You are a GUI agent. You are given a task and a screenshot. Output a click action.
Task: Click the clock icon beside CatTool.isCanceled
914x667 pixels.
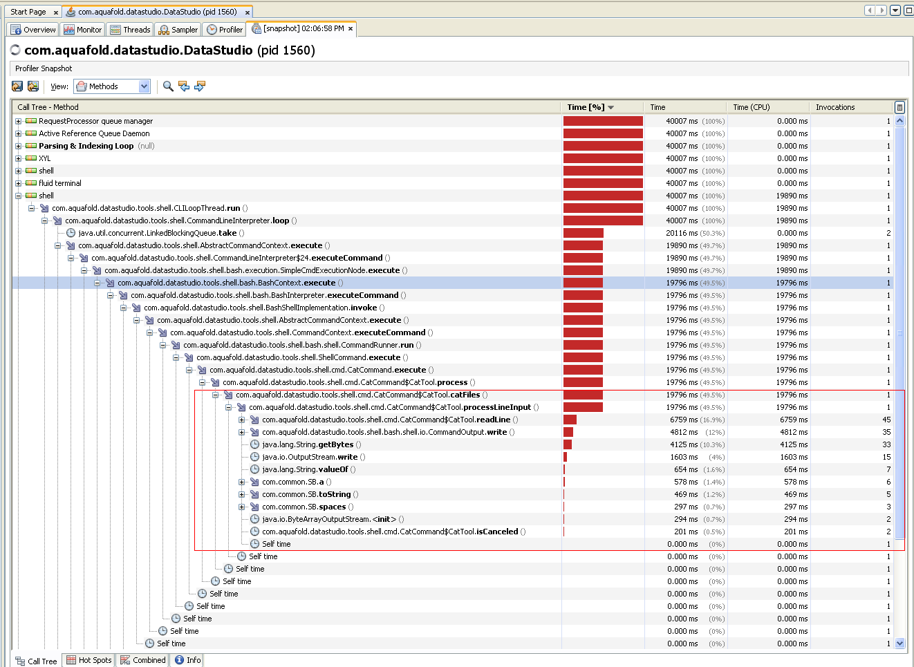click(x=254, y=532)
